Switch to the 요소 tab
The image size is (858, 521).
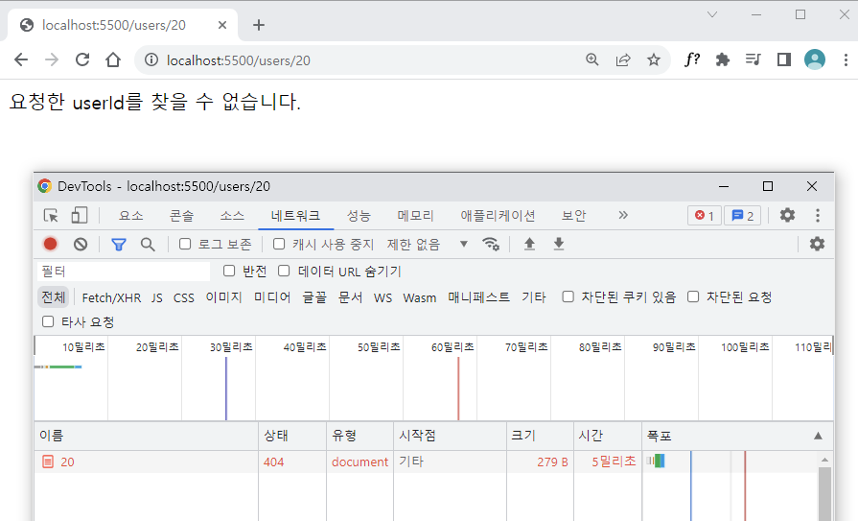[130, 216]
